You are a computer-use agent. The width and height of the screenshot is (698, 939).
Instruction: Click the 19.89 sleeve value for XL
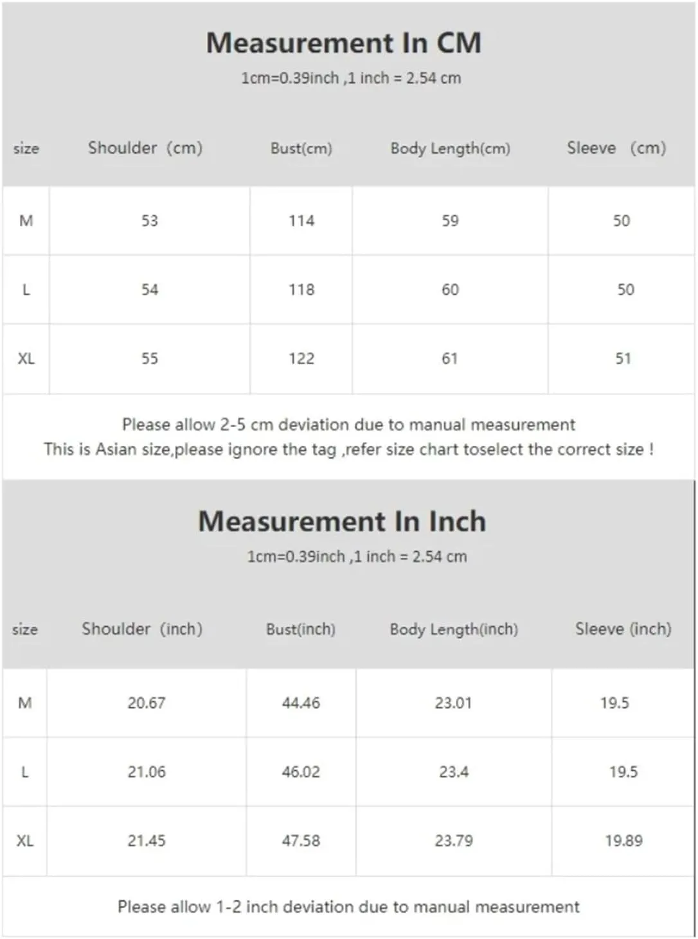[623, 840]
